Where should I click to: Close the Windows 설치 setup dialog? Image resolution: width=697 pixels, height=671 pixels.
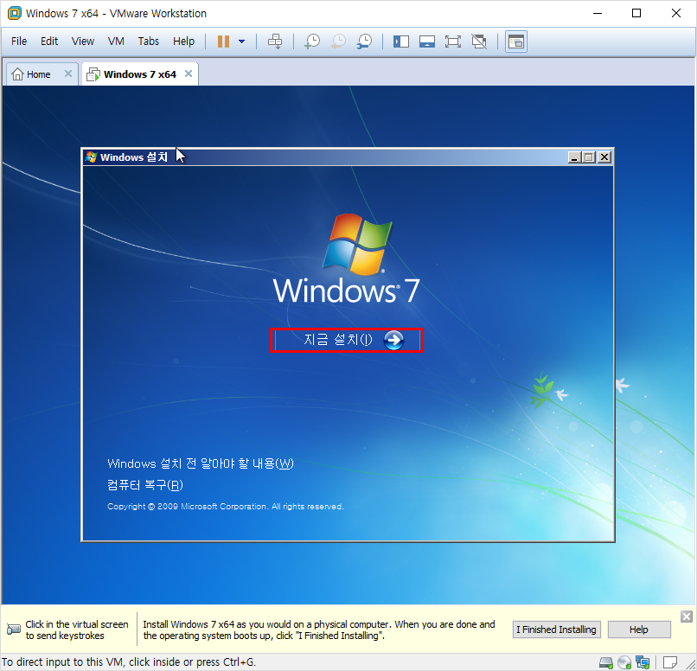(x=604, y=157)
